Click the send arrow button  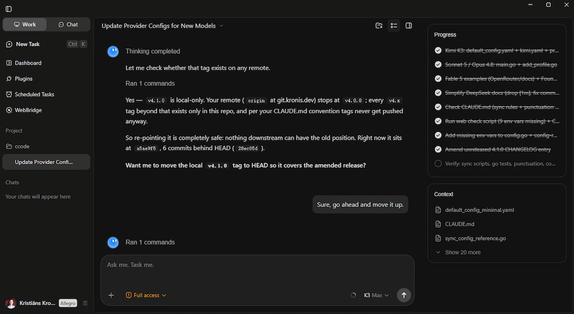(404, 295)
